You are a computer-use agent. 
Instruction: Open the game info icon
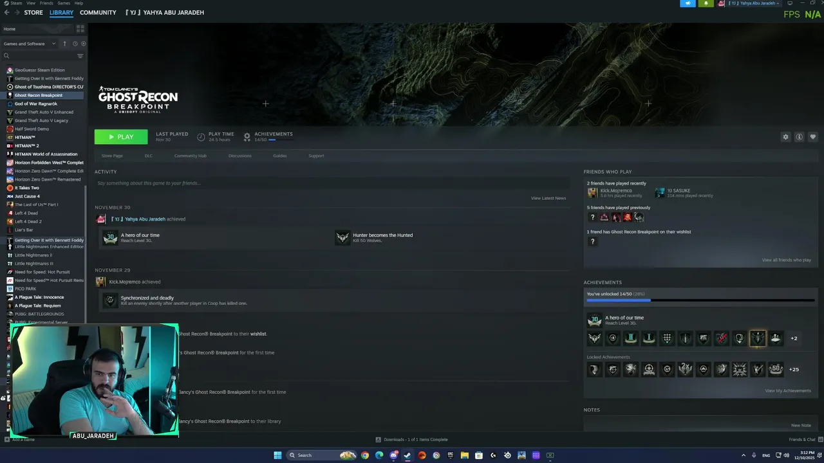[x=799, y=137]
